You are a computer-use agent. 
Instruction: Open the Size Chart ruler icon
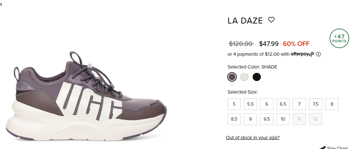pyautogui.click(x=322, y=148)
